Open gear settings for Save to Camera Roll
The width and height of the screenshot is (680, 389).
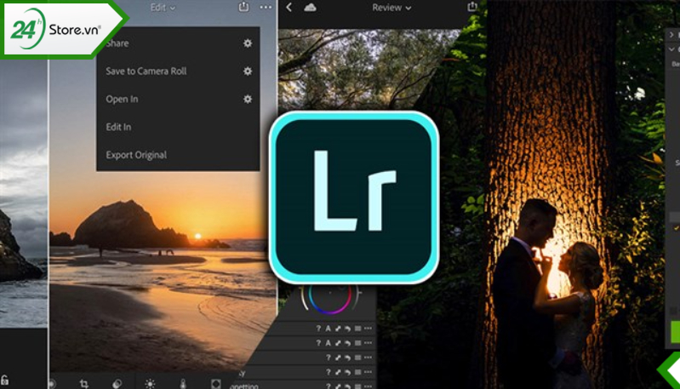248,72
